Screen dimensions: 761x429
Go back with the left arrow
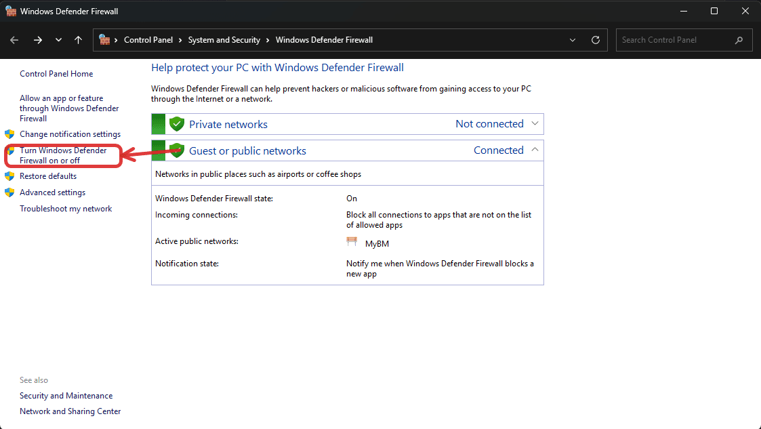tap(14, 40)
